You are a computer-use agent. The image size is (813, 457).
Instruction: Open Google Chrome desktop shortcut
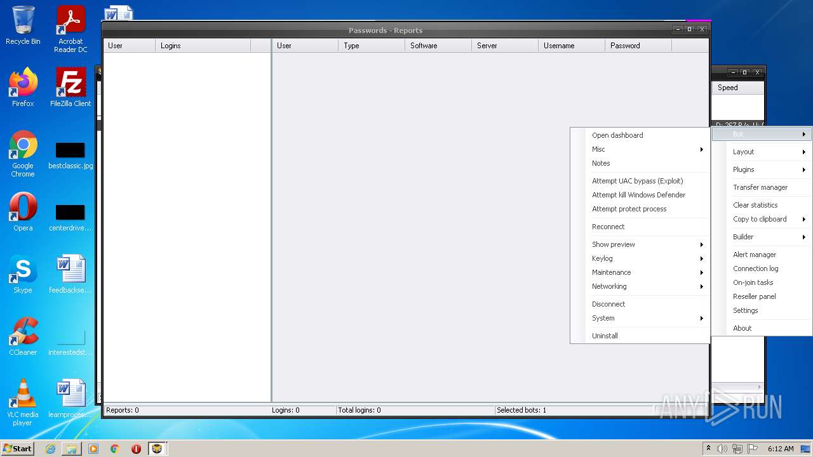(x=23, y=154)
